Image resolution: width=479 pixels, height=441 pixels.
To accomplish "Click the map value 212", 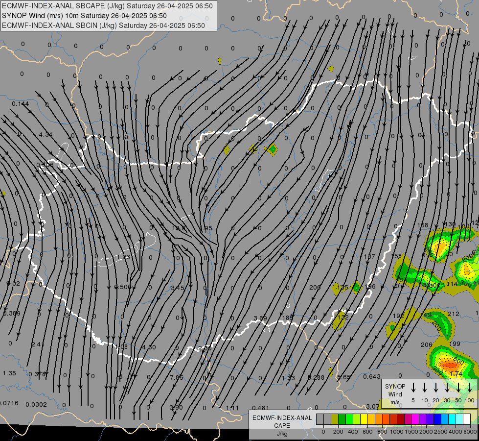I will (x=454, y=314).
